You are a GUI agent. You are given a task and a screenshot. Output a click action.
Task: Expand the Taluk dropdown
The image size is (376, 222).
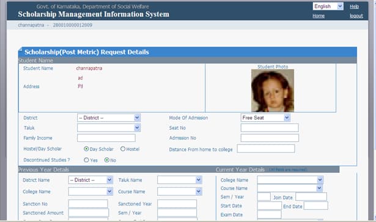(x=109, y=128)
